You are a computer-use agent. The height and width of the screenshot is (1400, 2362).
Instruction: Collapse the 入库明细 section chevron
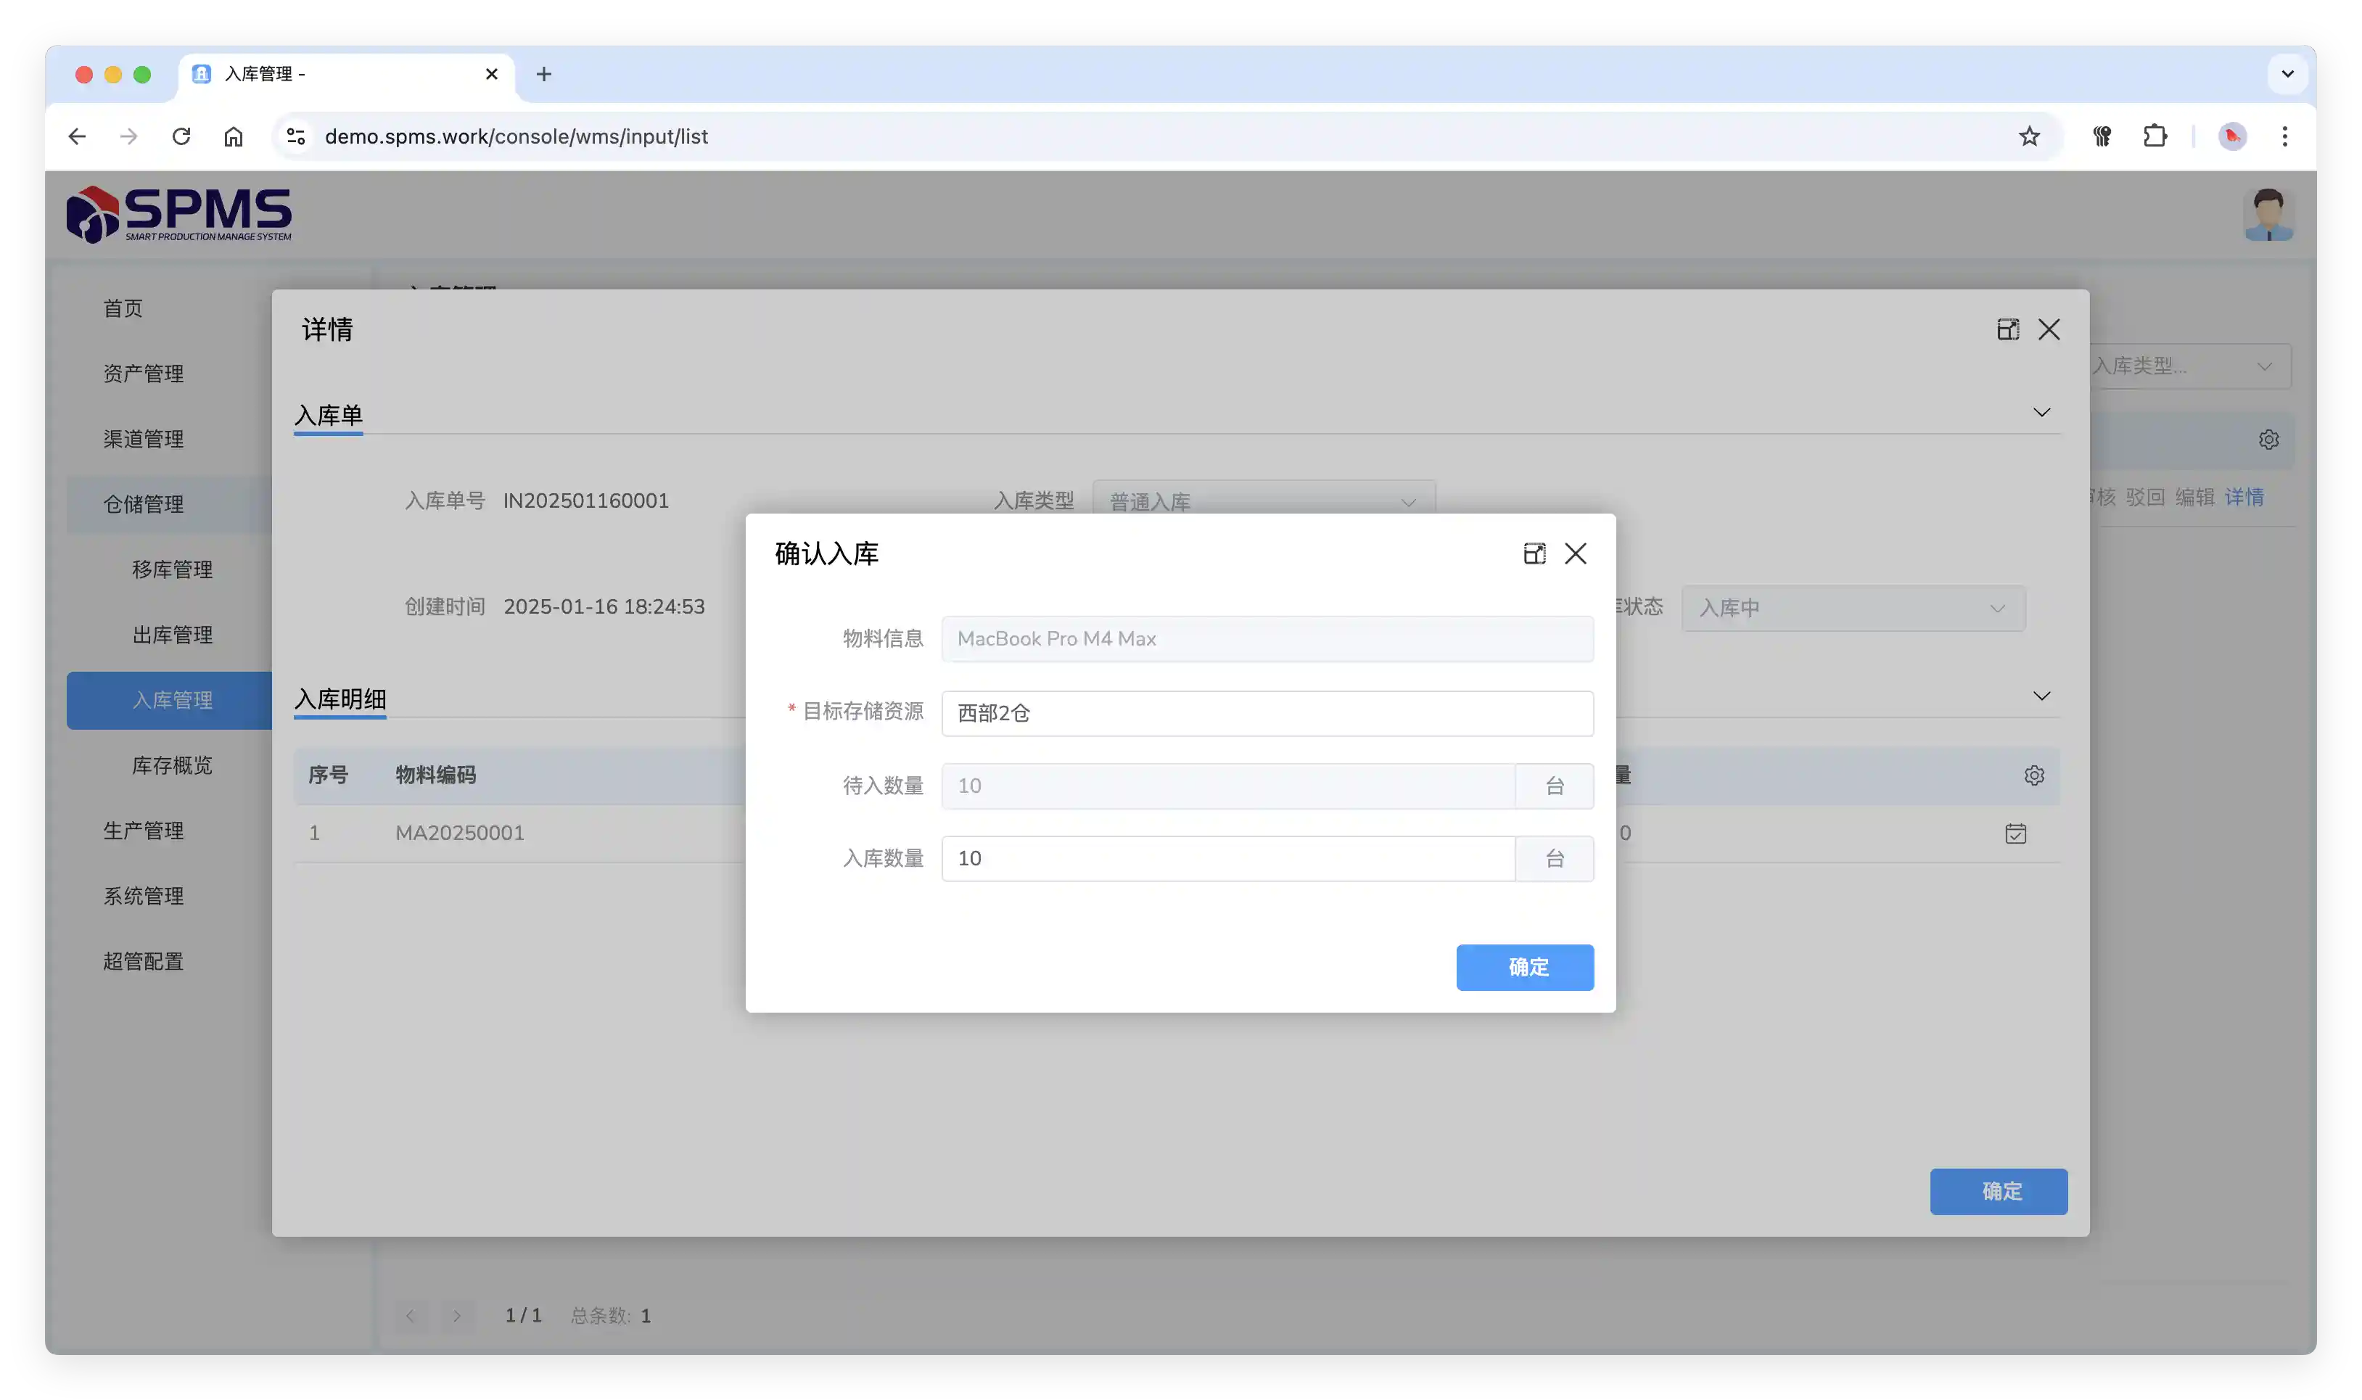click(x=2041, y=696)
